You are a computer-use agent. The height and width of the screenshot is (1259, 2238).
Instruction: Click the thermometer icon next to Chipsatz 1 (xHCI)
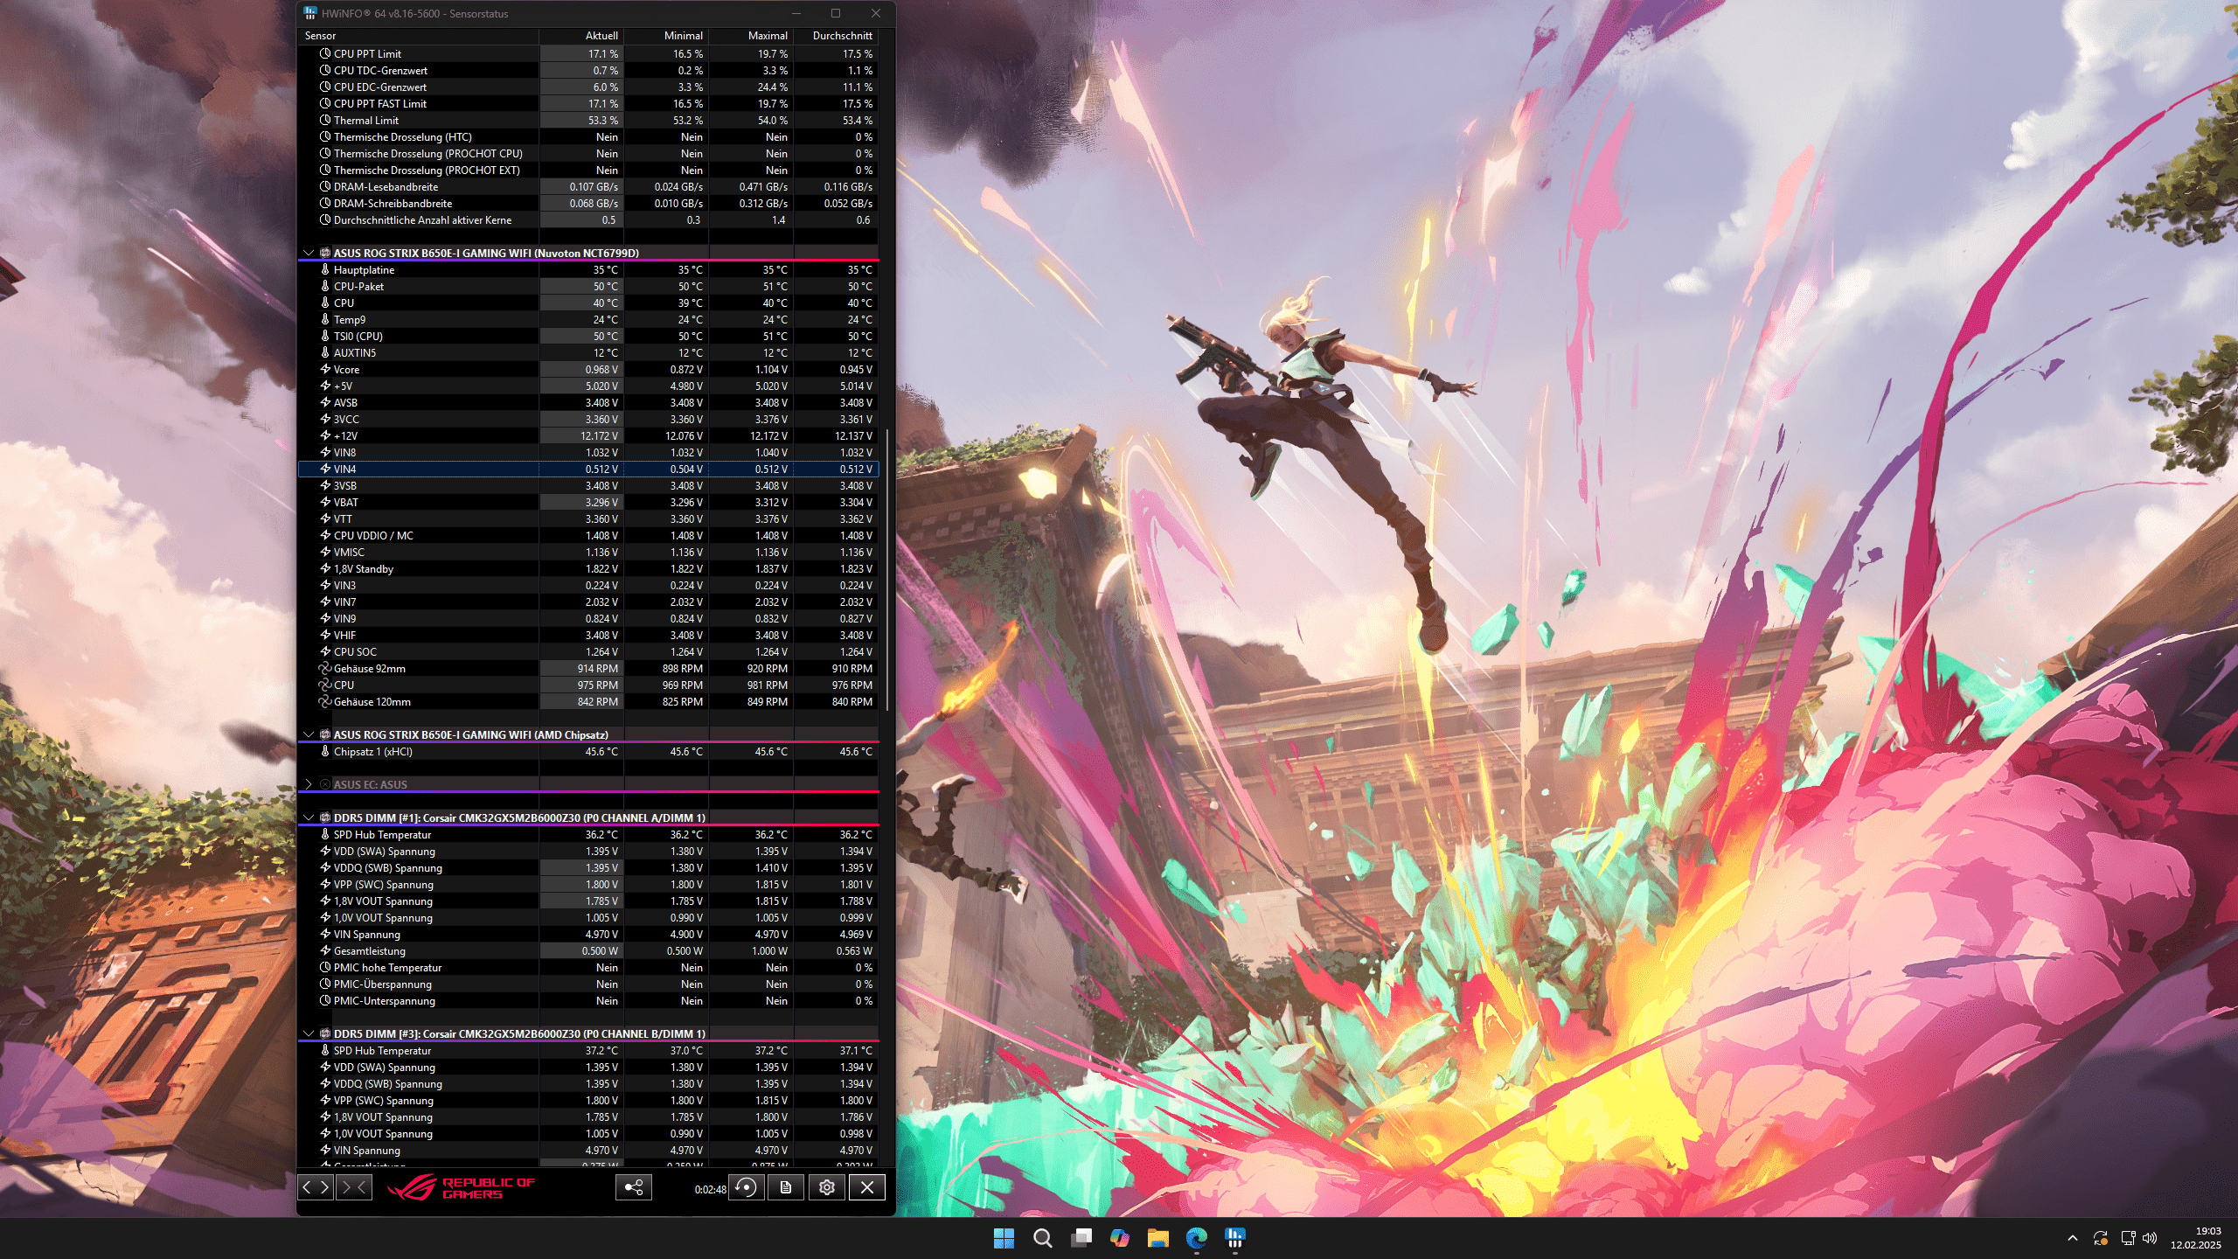tap(325, 751)
